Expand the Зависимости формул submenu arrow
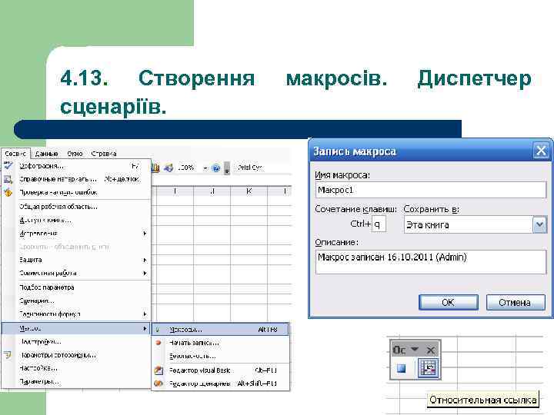This screenshot has width=554, height=415. click(145, 314)
